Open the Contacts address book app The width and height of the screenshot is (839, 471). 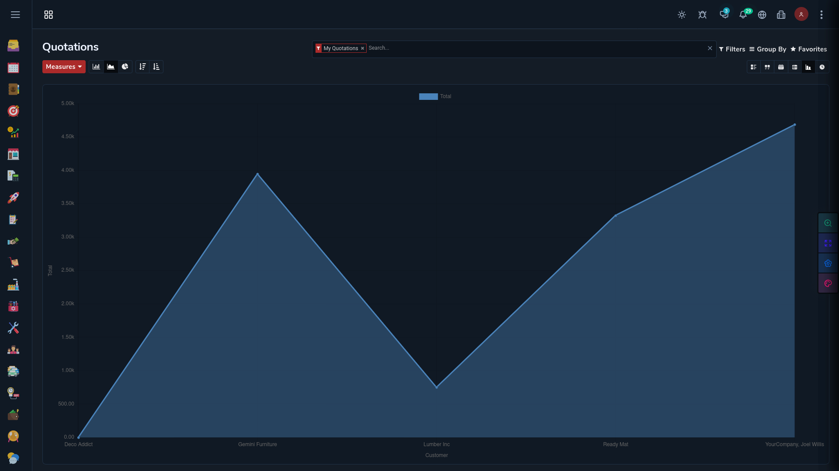click(x=13, y=89)
